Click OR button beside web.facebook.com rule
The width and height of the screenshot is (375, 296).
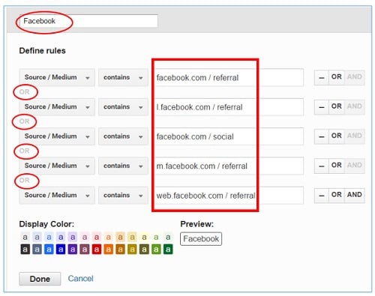[337, 195]
